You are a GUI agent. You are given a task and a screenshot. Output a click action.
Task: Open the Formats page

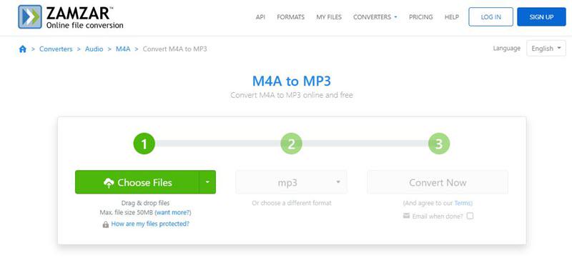[291, 16]
